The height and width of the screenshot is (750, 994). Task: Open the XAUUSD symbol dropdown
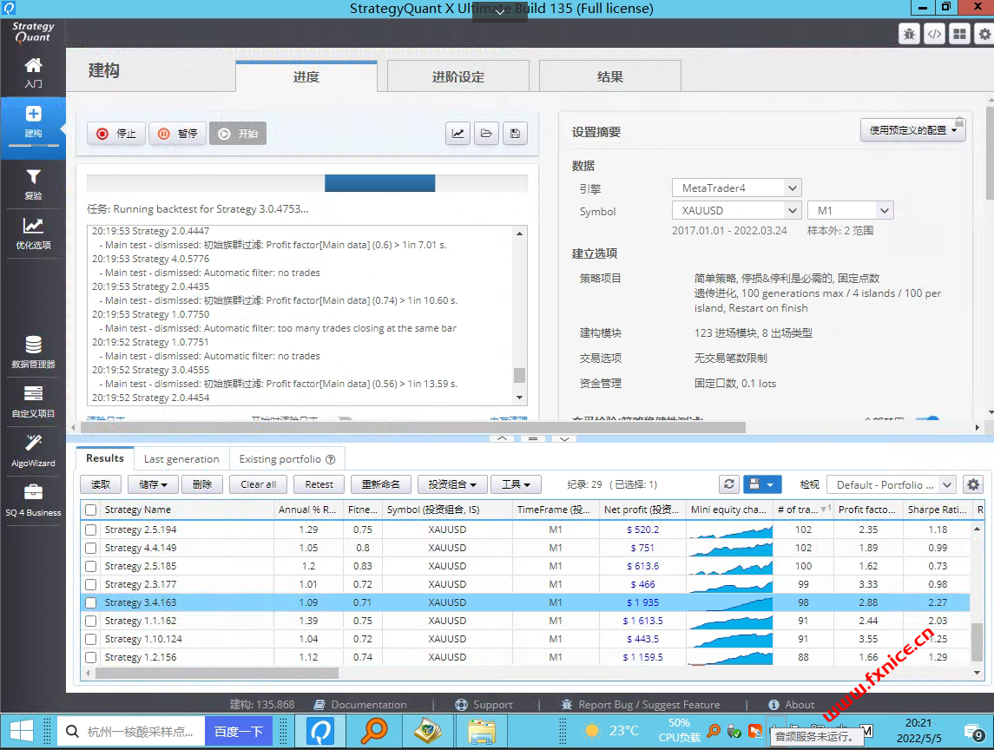tap(737, 210)
